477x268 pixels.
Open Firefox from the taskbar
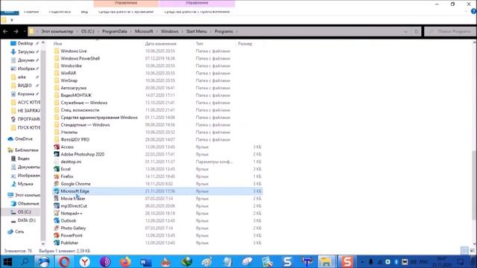[x=125, y=261]
